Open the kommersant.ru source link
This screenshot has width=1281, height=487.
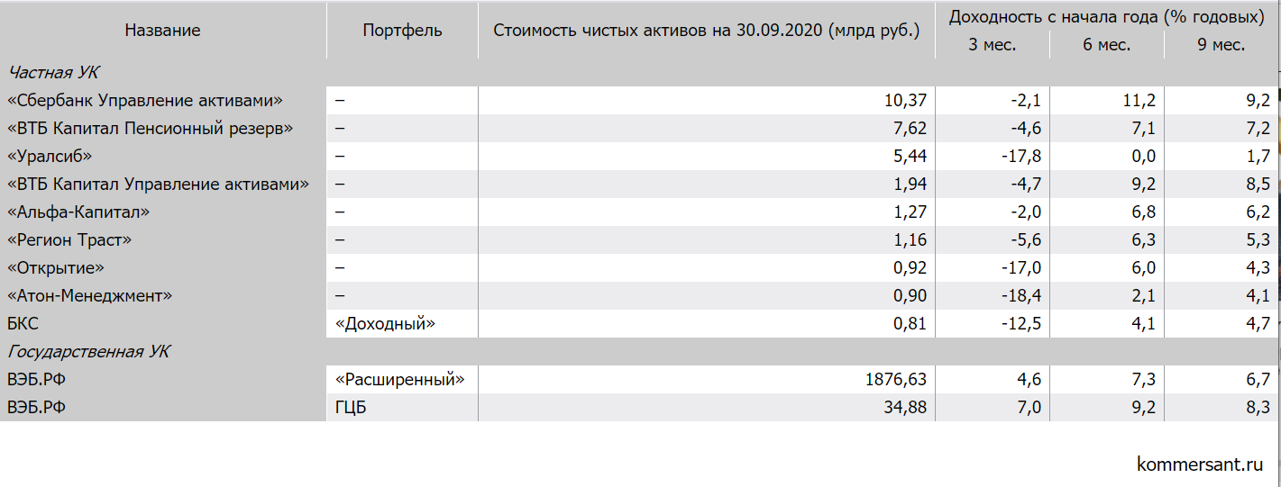click(1200, 464)
